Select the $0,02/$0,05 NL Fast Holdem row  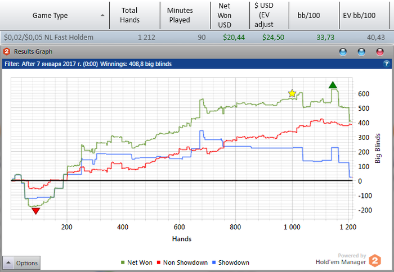(197, 38)
